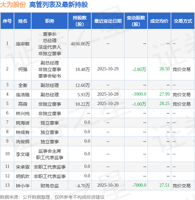
Task: Click the name 连浩臻
Action: [23, 95]
